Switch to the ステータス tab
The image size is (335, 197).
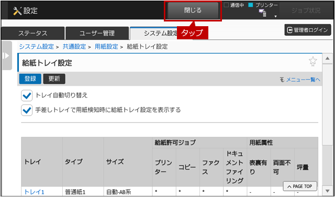tap(32, 34)
